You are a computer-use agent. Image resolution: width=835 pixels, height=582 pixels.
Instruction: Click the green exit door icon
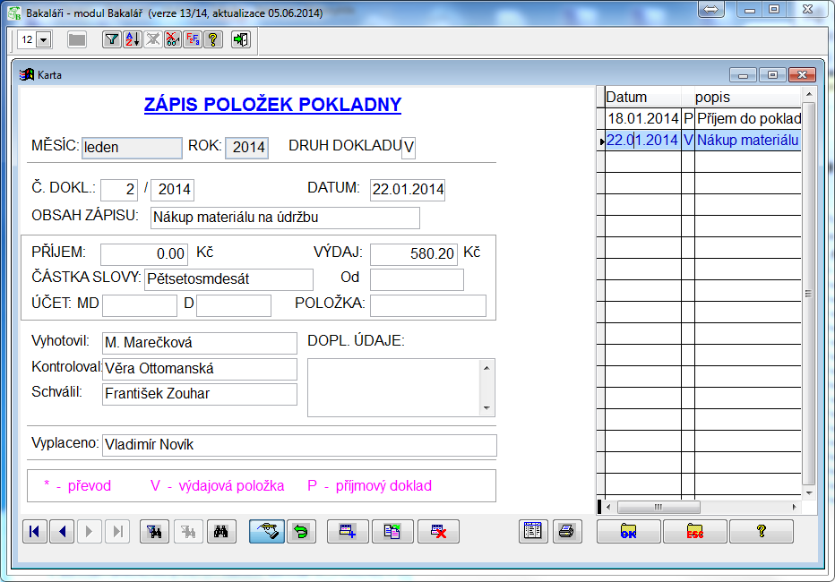[240, 39]
